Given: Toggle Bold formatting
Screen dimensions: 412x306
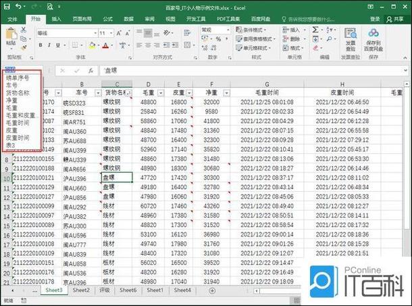Looking at the screenshot, I should (x=41, y=45).
